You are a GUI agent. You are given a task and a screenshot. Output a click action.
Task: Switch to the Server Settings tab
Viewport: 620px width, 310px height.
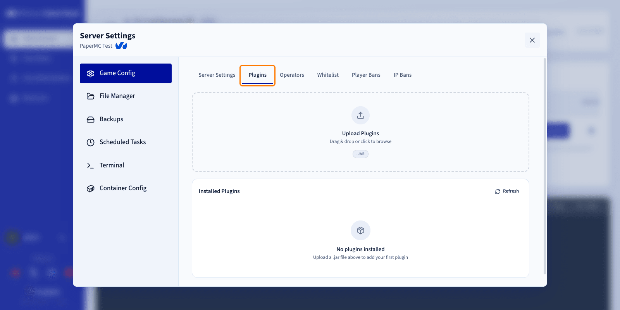pyautogui.click(x=217, y=75)
